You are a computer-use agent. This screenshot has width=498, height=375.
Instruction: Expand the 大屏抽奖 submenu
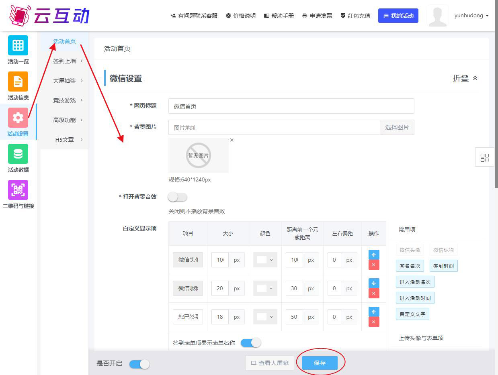point(68,81)
